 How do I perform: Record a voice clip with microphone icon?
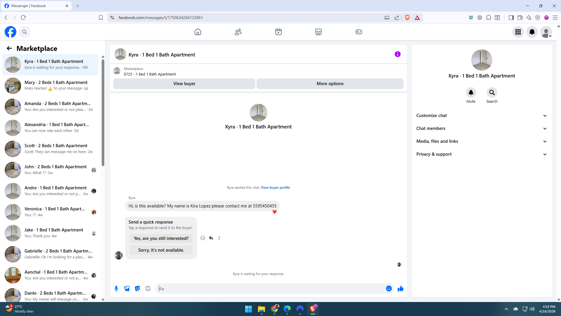coord(116,288)
